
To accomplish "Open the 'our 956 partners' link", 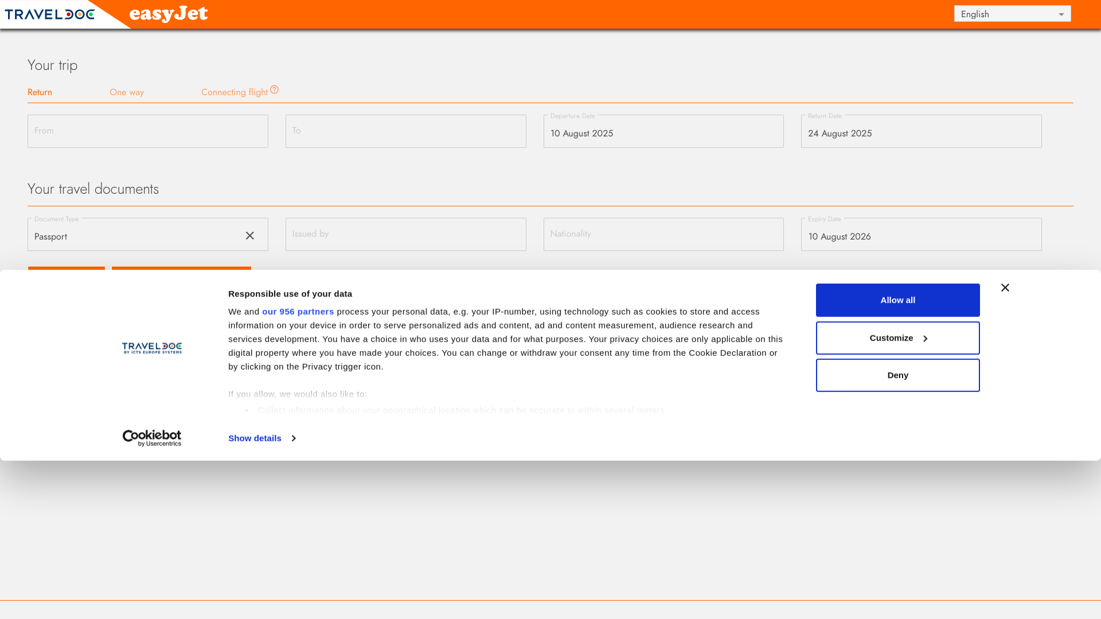I will pyautogui.click(x=298, y=312).
